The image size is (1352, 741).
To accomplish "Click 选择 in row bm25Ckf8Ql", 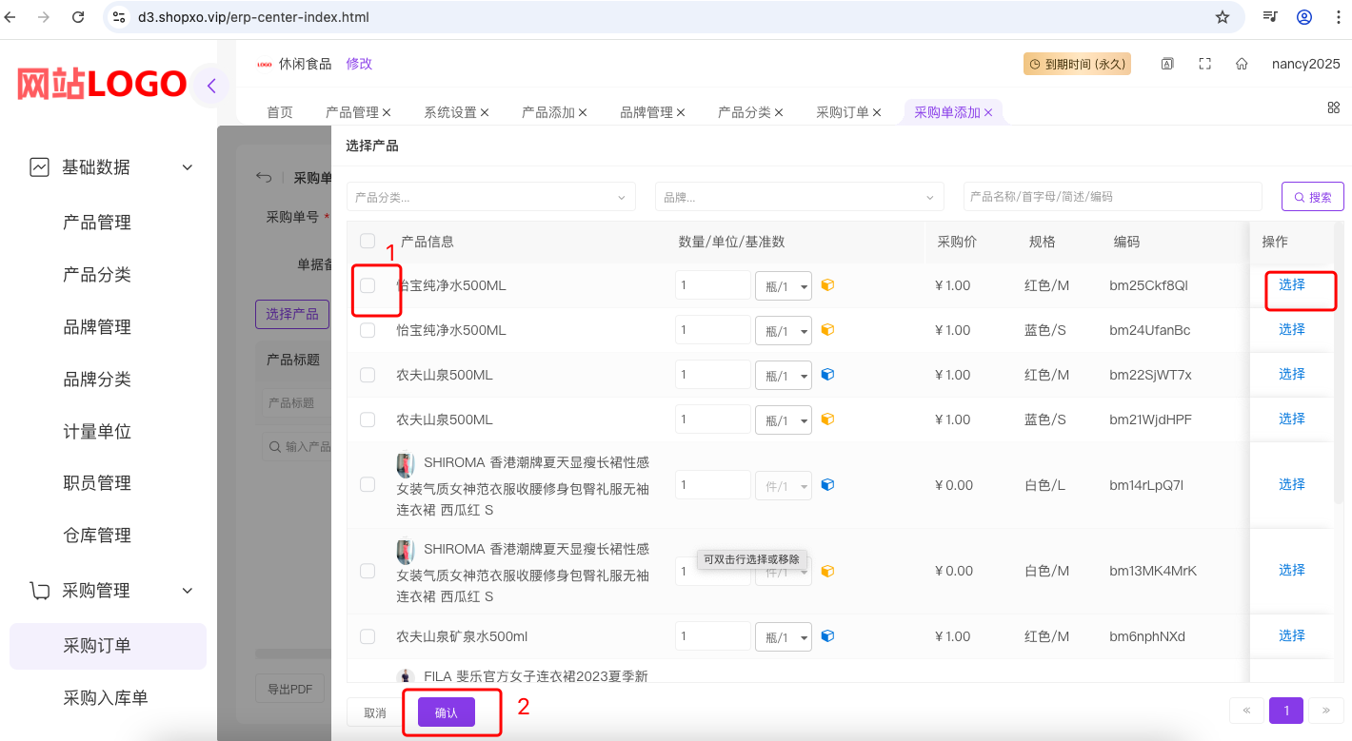I will (x=1292, y=284).
